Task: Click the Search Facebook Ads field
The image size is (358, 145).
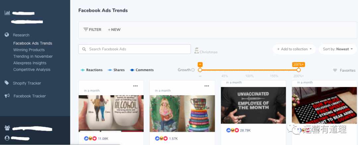Action: (x=135, y=49)
